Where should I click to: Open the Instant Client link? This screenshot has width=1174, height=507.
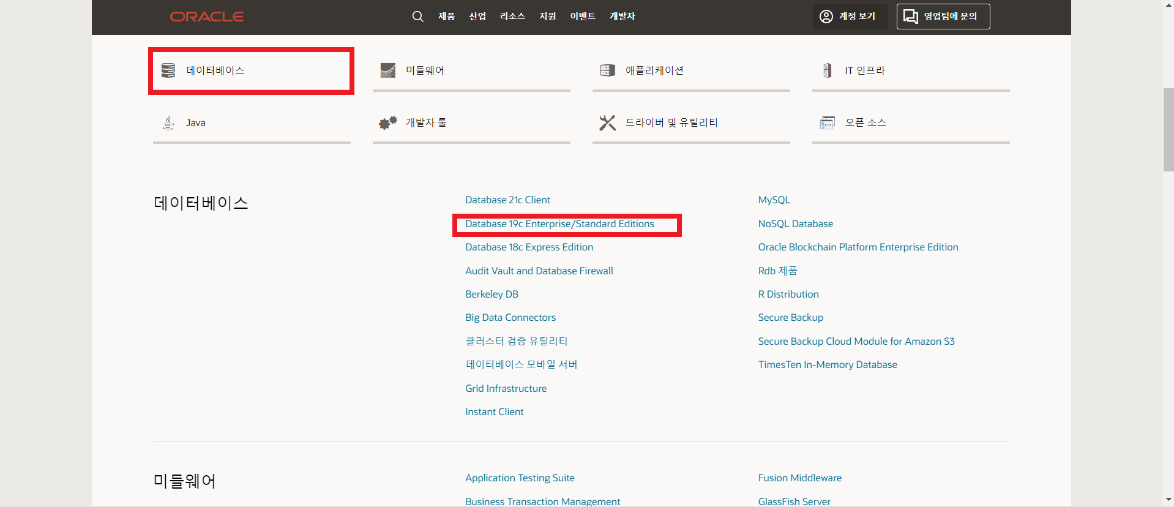494,412
